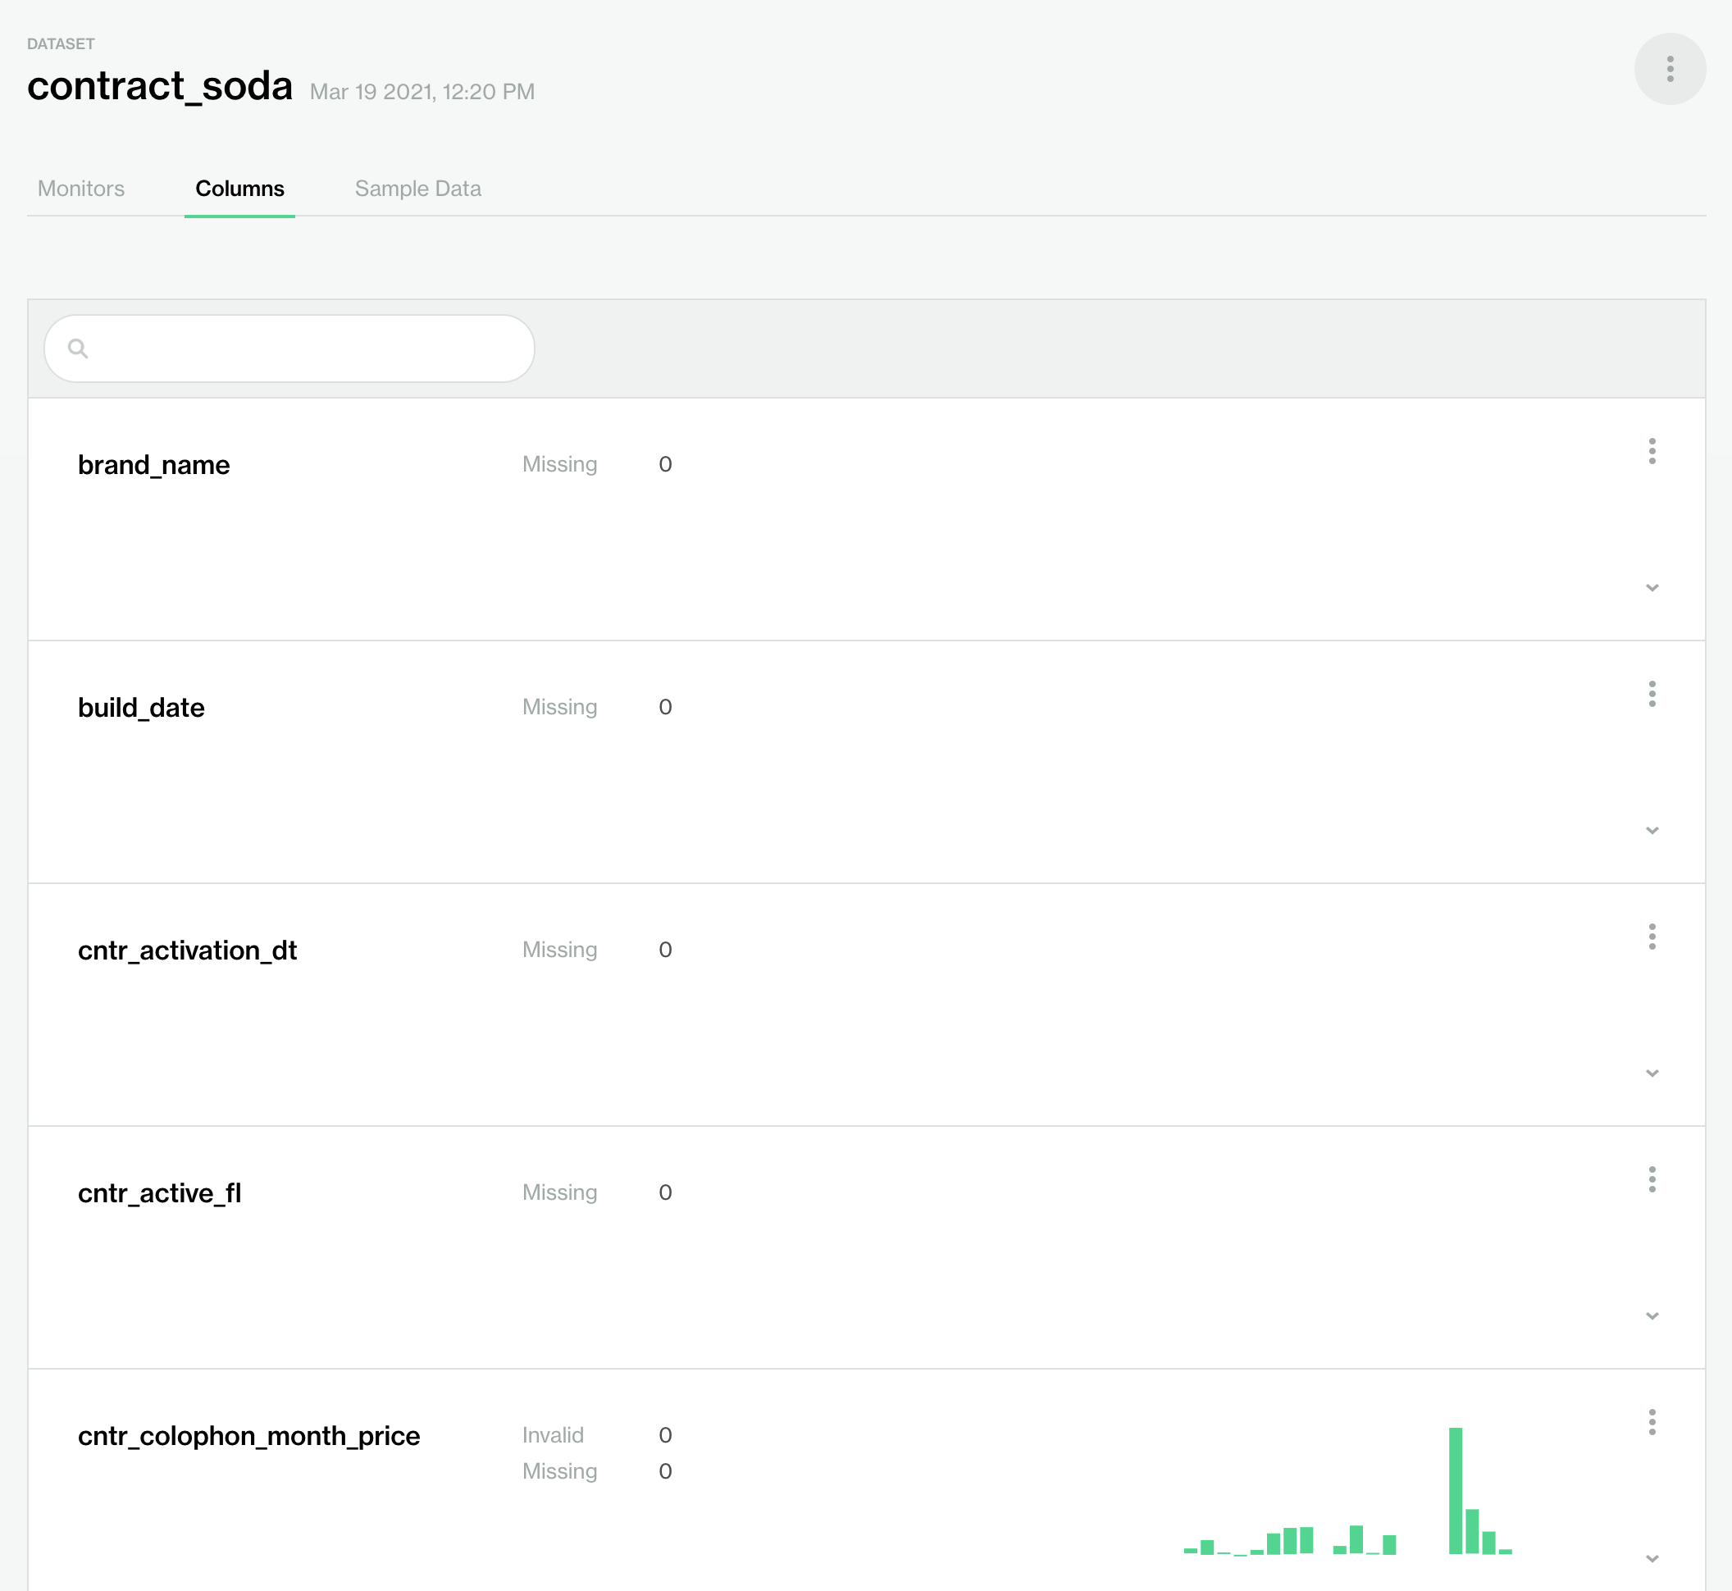Click inside the column search field
This screenshot has width=1732, height=1591.
point(289,348)
